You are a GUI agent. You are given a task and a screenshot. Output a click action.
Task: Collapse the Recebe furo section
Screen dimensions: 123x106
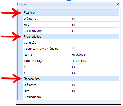[x=21, y=79]
